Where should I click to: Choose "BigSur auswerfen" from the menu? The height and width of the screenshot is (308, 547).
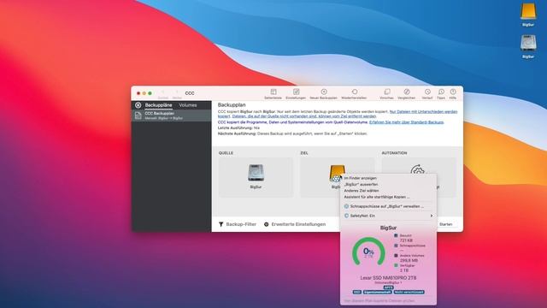tap(361, 185)
